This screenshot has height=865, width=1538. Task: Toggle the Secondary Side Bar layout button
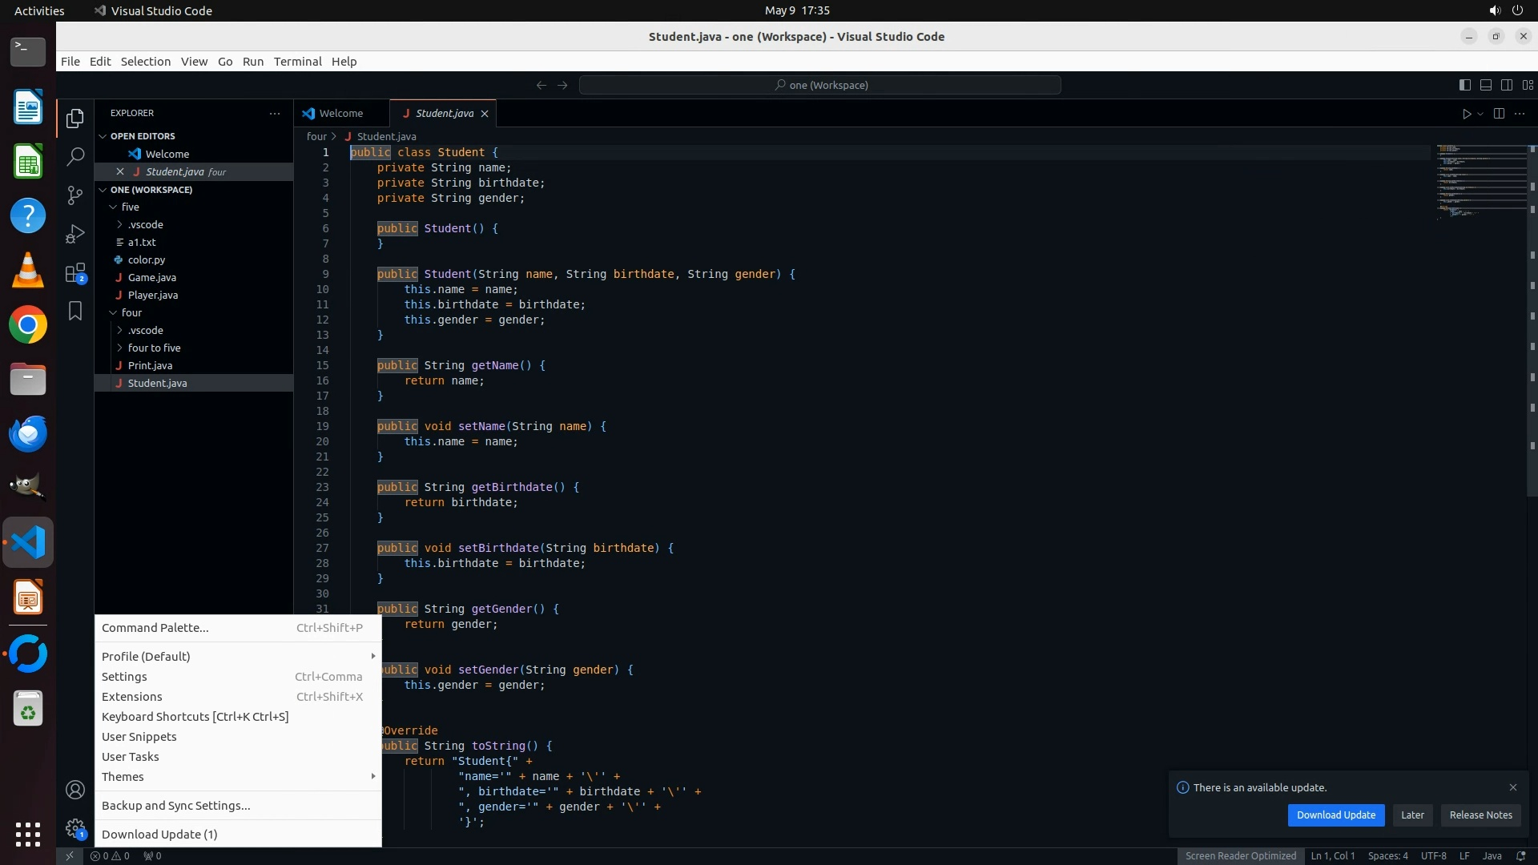(1506, 85)
